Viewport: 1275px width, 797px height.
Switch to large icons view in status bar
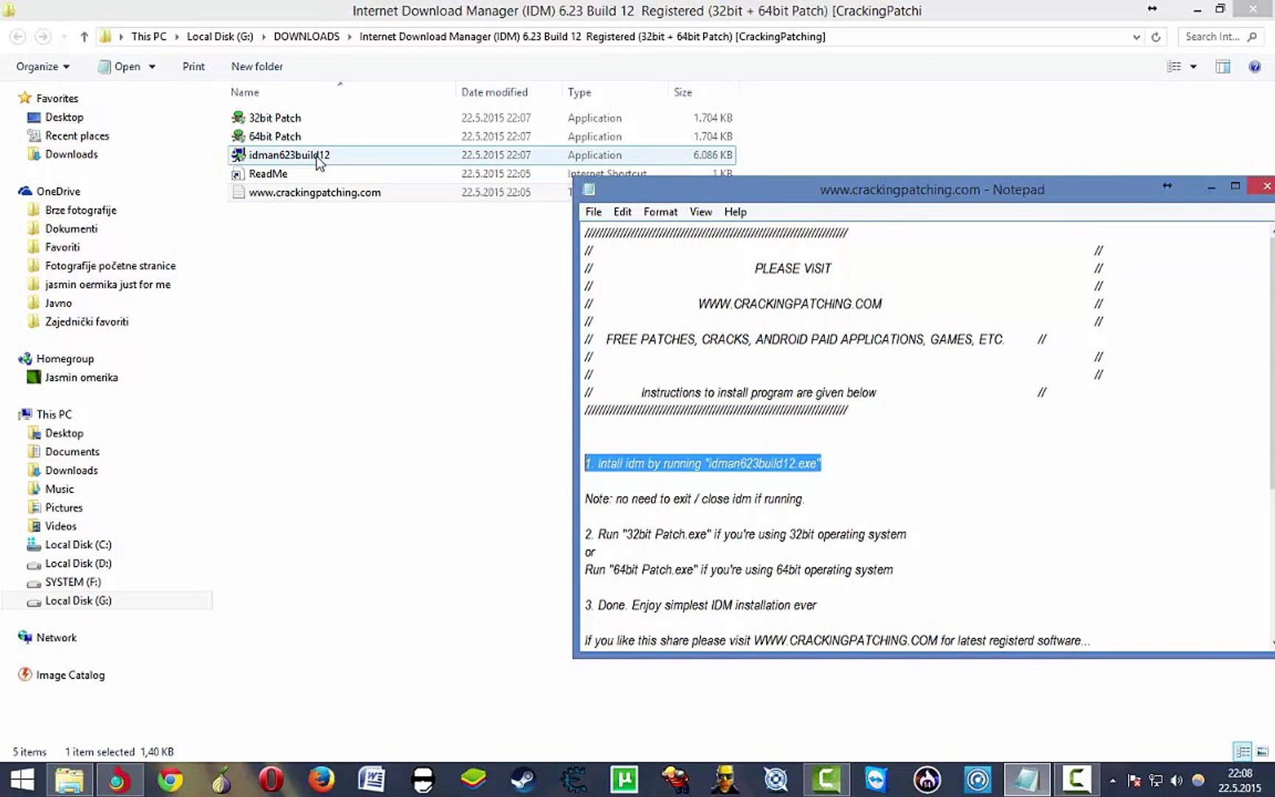click(x=1262, y=752)
